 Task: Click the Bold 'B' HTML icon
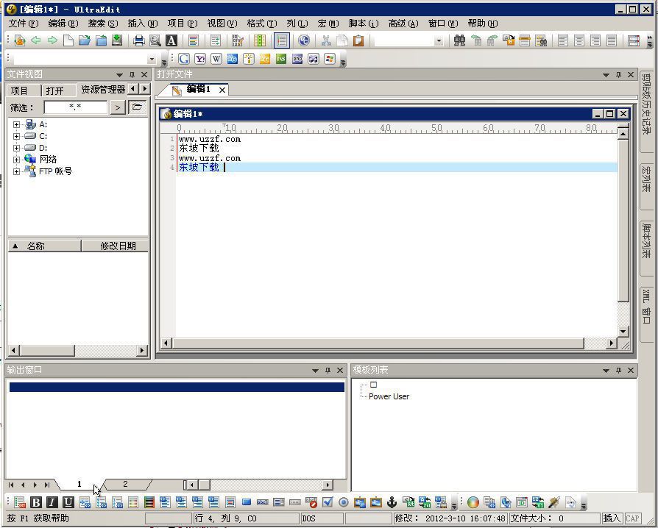point(36,502)
